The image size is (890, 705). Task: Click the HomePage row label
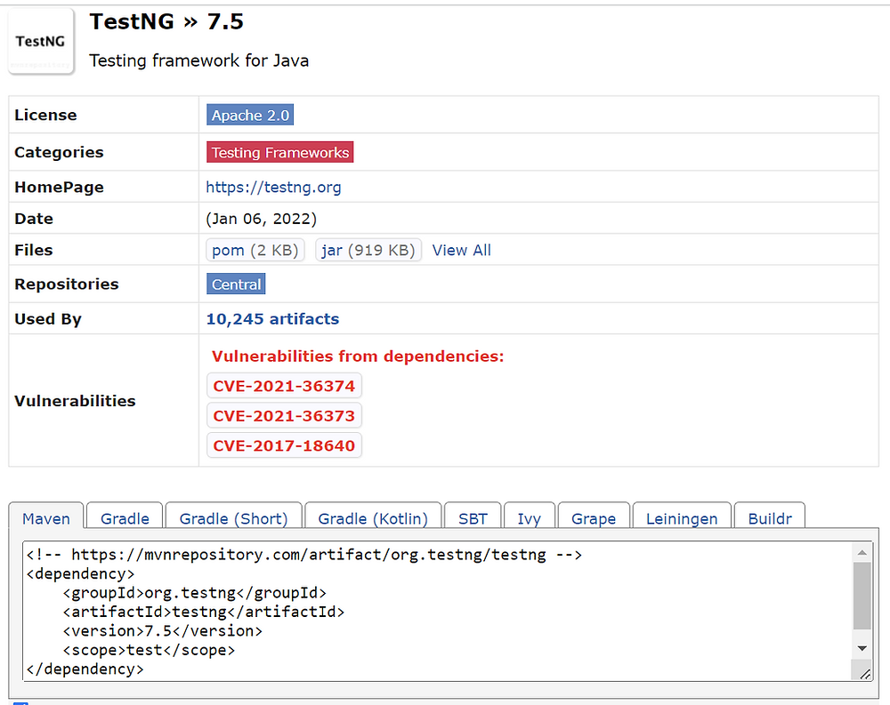(59, 188)
